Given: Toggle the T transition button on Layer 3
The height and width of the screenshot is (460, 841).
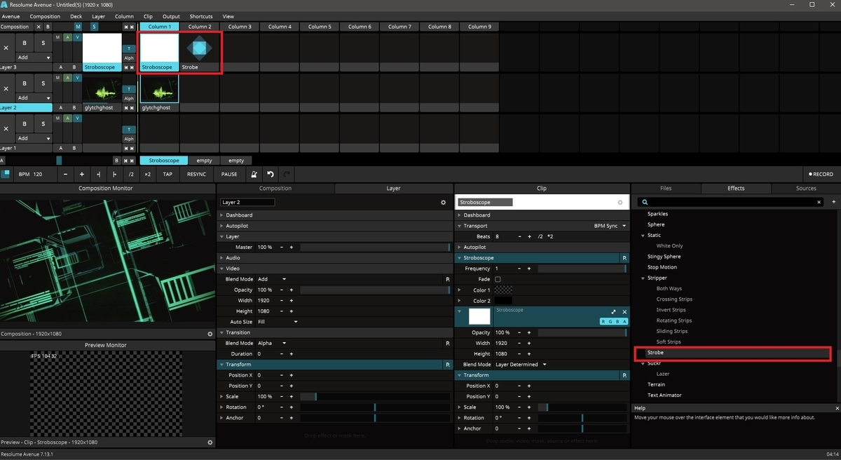Looking at the screenshot, I should (x=129, y=48).
